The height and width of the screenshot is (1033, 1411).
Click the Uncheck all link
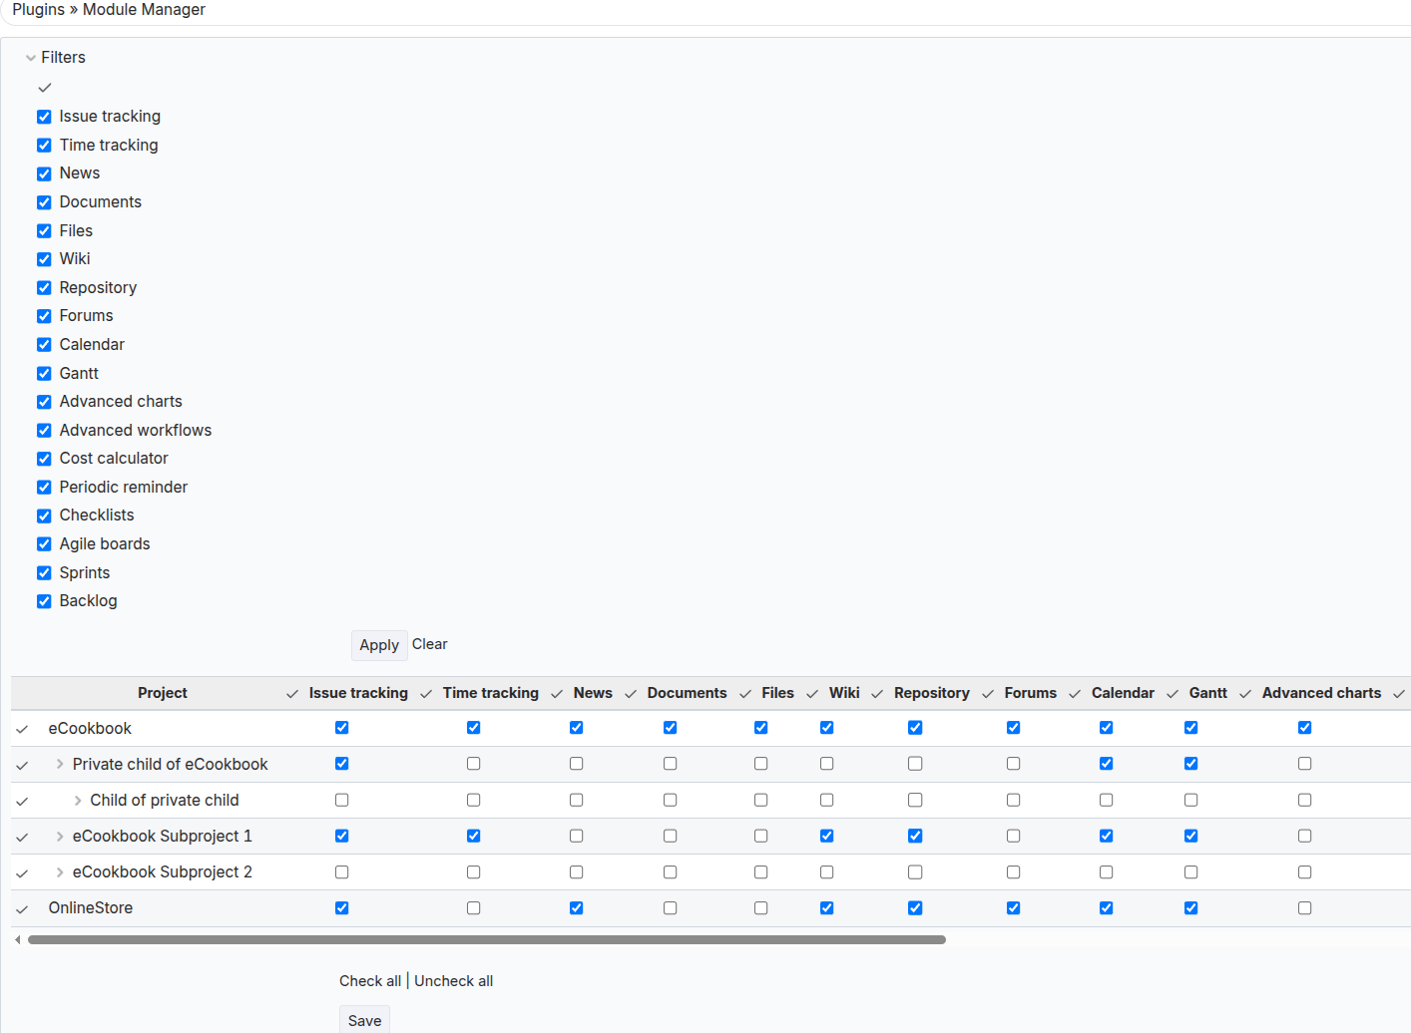tap(453, 981)
